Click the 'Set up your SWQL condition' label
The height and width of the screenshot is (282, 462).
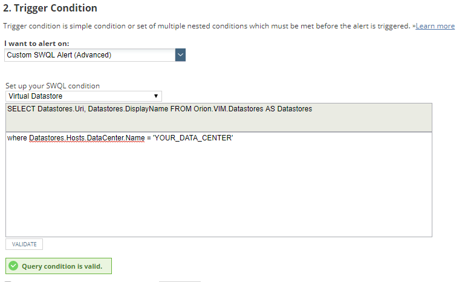[x=53, y=86]
